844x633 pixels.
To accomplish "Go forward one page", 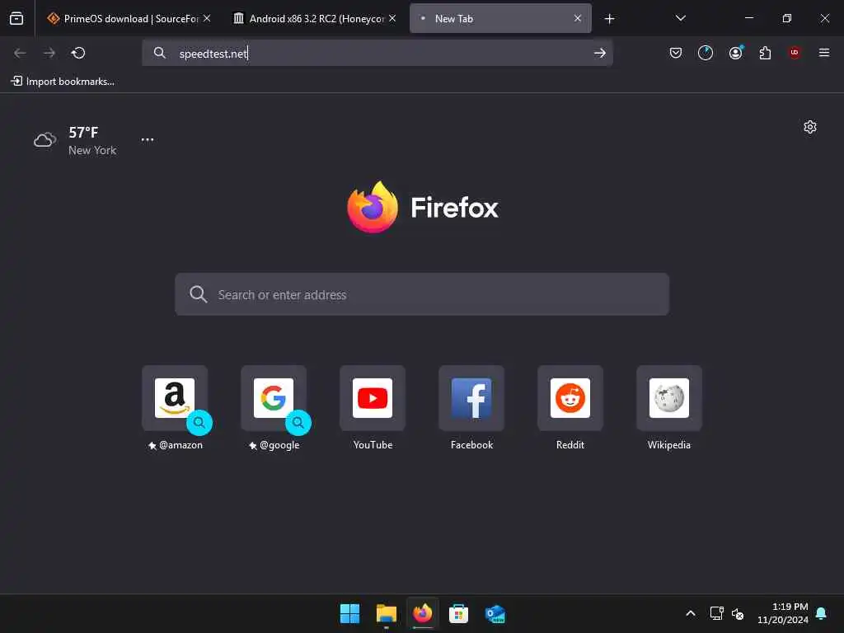I will [49, 53].
